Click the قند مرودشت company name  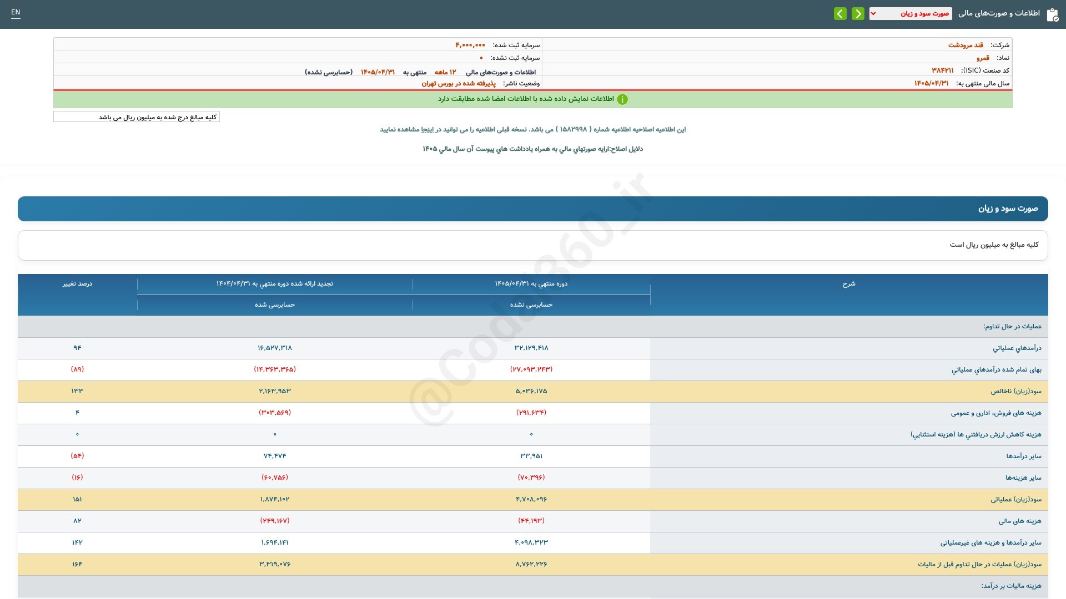[x=966, y=45]
